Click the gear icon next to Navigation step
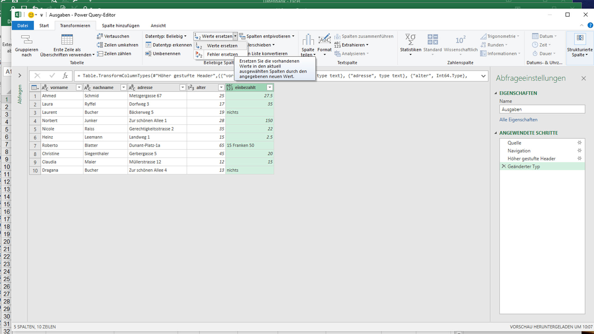594x334 pixels. click(x=580, y=151)
